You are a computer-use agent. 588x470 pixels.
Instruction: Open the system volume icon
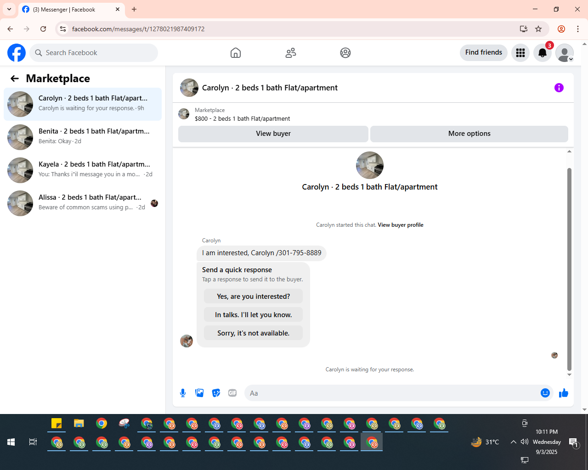(525, 442)
